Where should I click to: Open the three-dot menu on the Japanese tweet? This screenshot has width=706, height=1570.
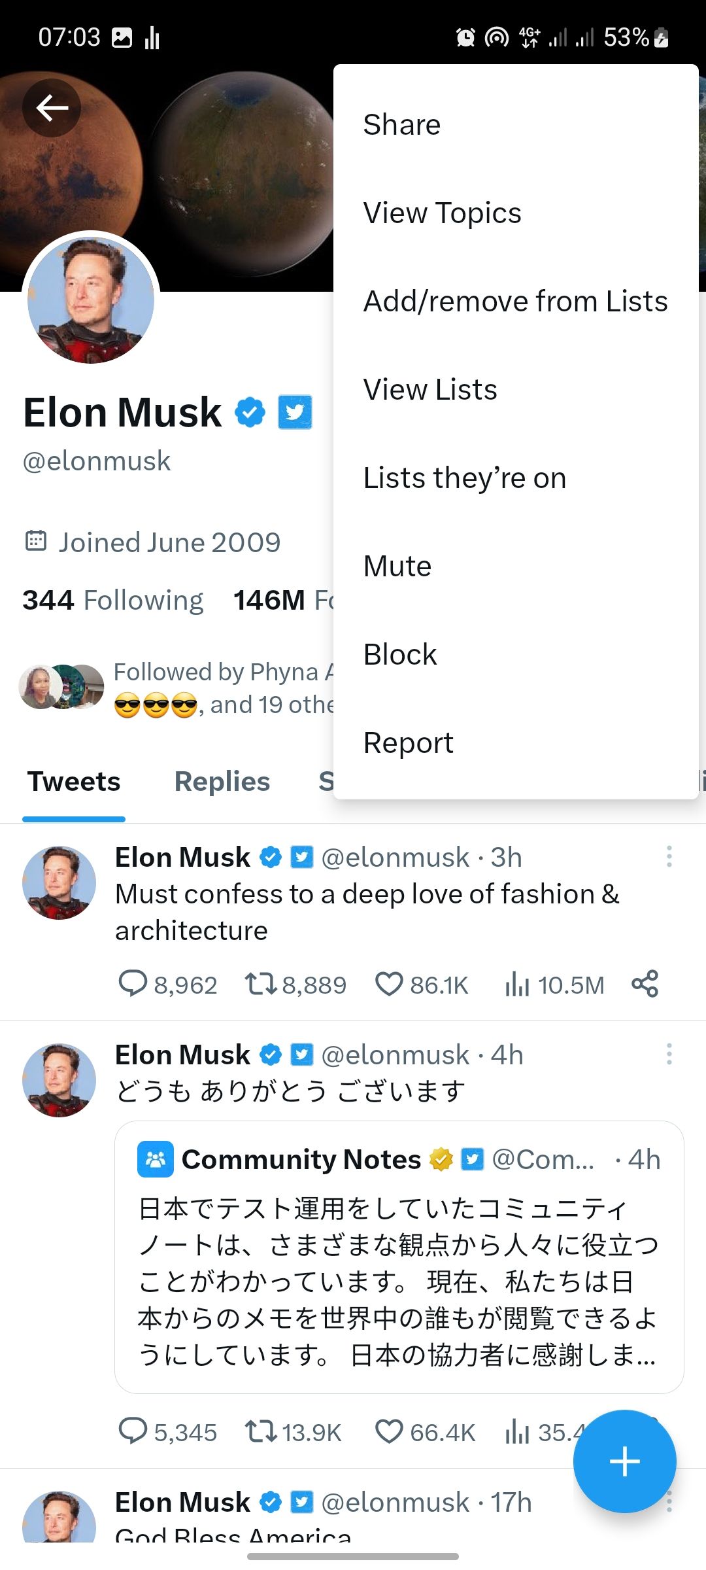(x=669, y=1053)
